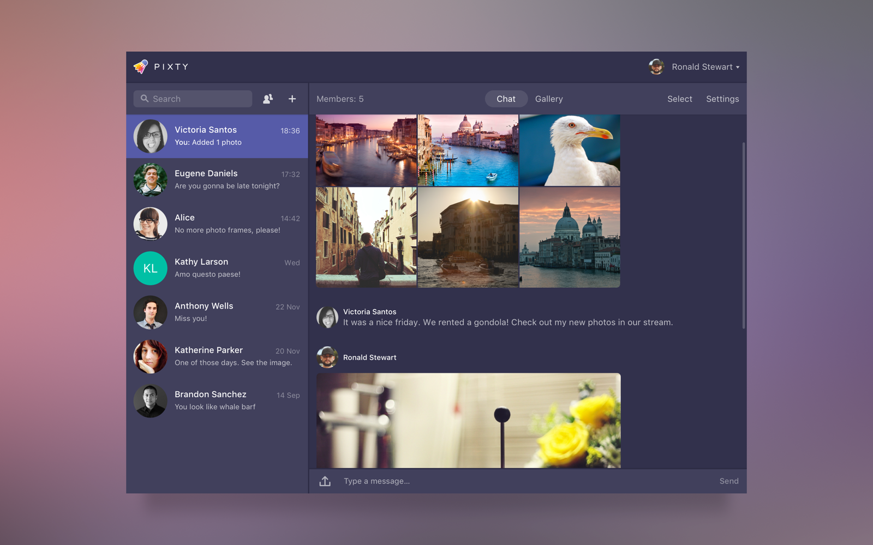
Task: Open the sunlit building photo thumbnail
Action: point(468,238)
